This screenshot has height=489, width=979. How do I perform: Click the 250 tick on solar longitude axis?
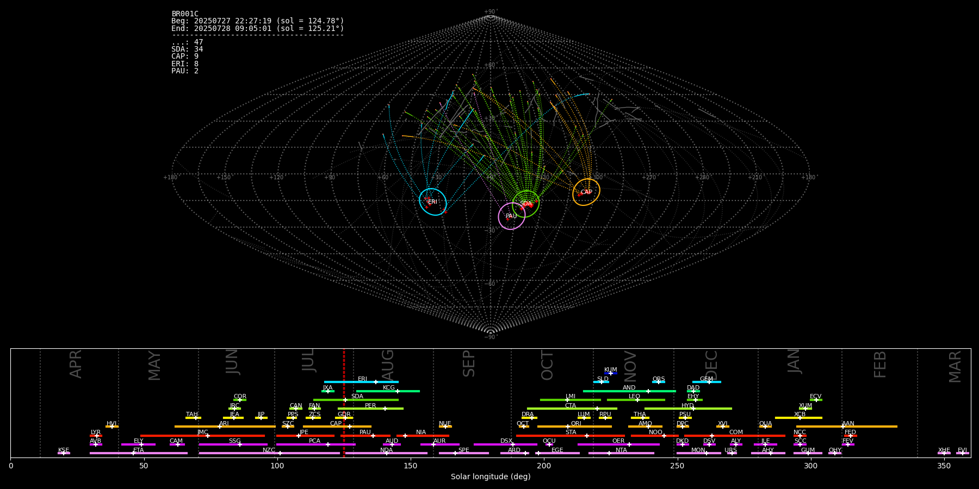coord(677,466)
